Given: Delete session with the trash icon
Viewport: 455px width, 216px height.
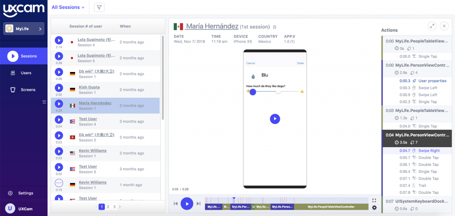Looking at the screenshot, I should click(275, 27).
